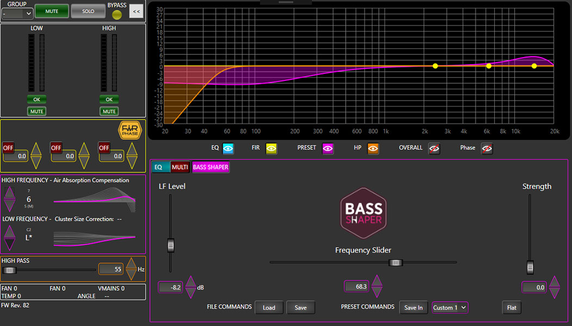The width and height of the screenshot is (572, 326).
Task: Click the LF Level dB stepper arrows
Action: pyautogui.click(x=190, y=287)
